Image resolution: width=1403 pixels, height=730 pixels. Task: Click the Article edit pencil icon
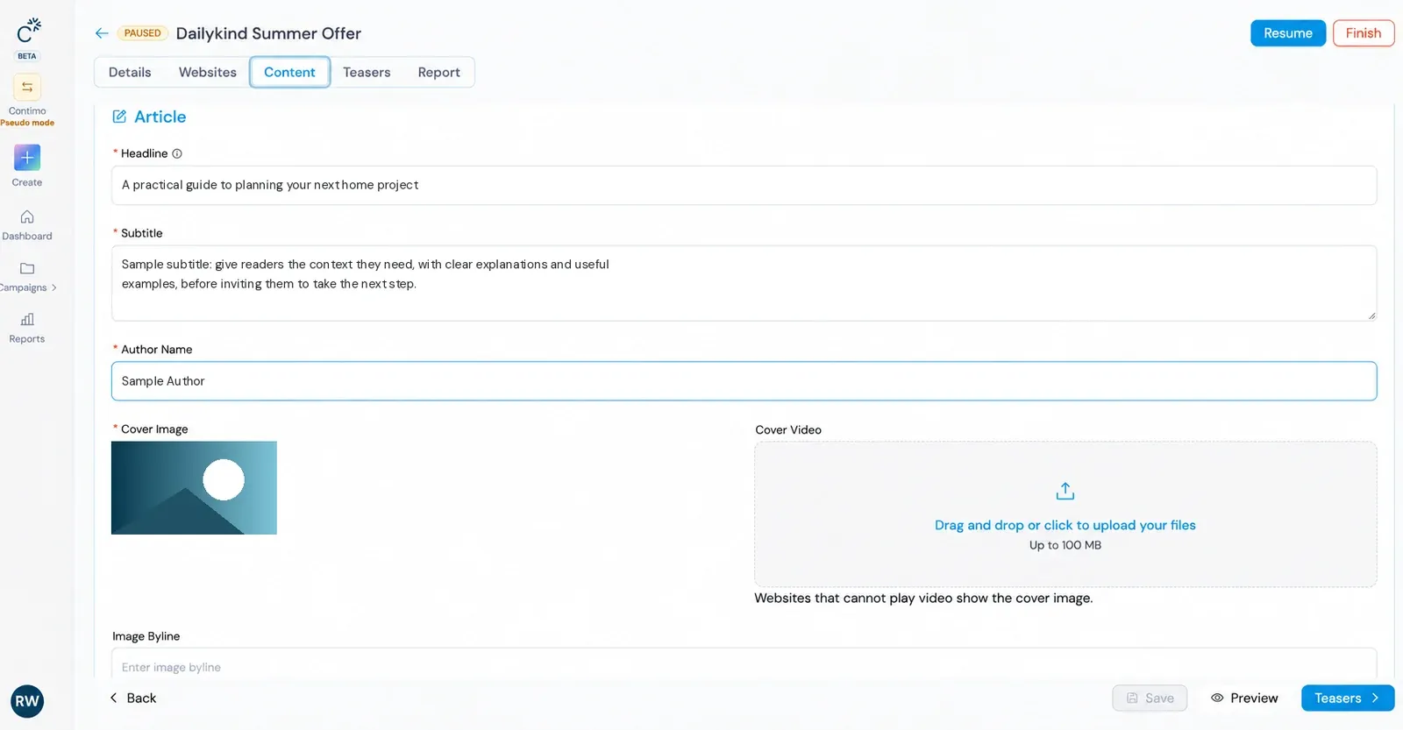pos(119,117)
